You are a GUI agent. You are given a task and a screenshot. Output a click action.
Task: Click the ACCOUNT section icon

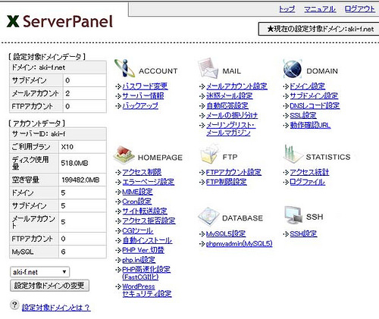(x=124, y=67)
